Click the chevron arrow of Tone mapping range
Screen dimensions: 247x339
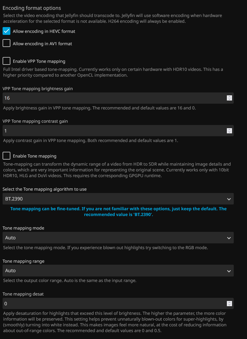point(229,271)
